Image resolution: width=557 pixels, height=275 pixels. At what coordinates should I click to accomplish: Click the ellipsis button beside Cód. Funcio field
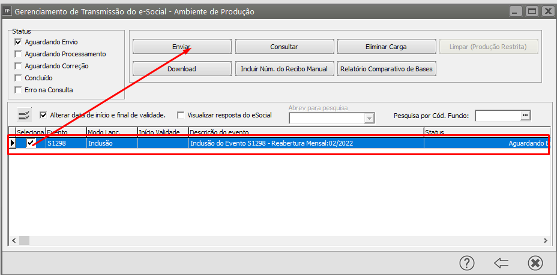(x=525, y=115)
